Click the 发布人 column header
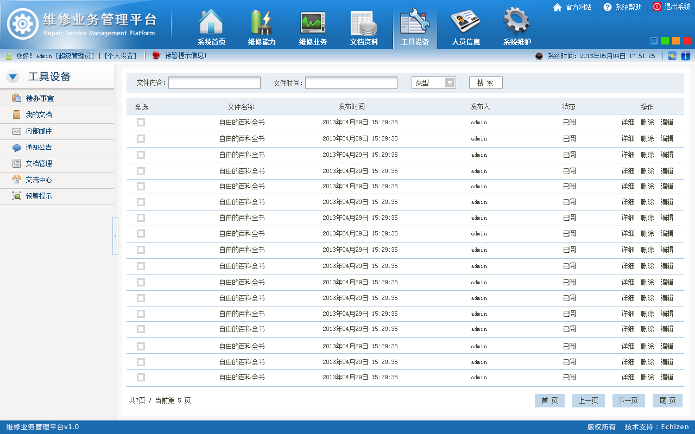 click(x=480, y=106)
